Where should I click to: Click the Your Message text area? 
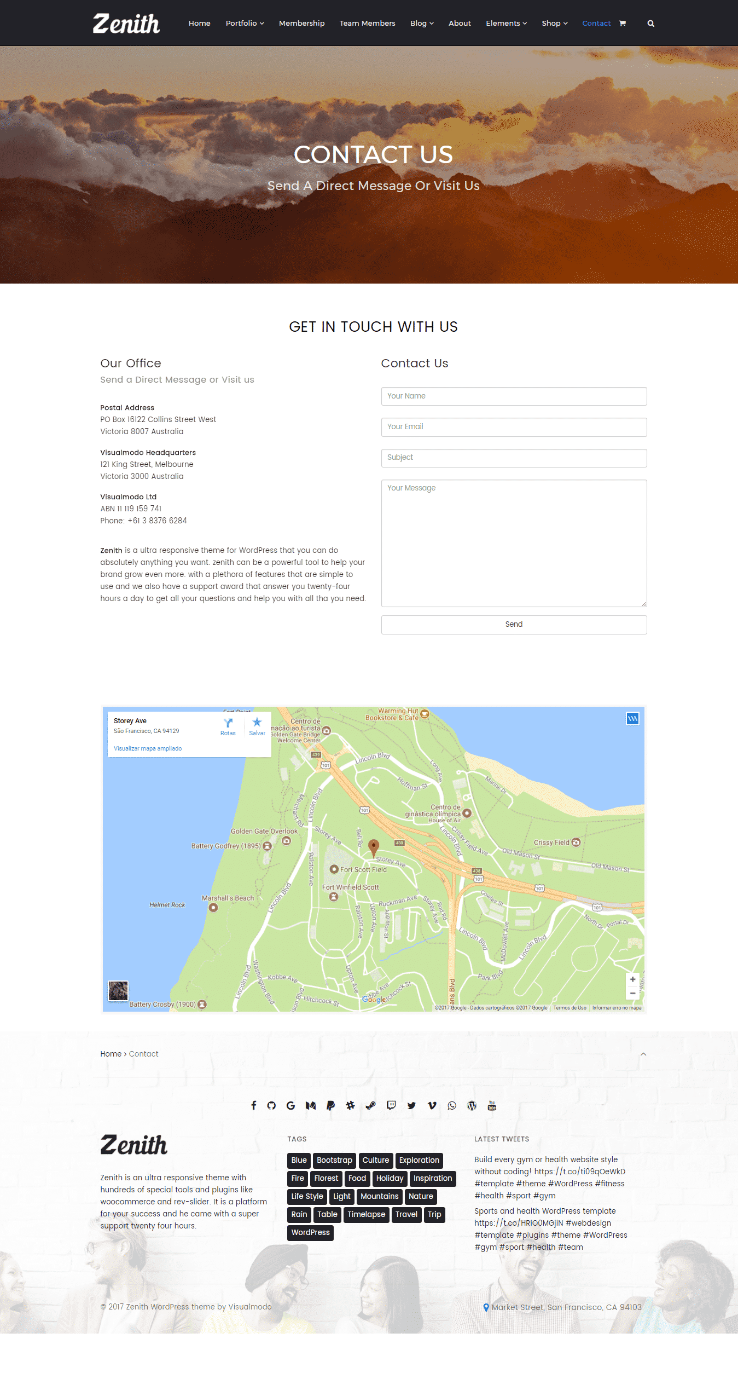pyautogui.click(x=514, y=543)
